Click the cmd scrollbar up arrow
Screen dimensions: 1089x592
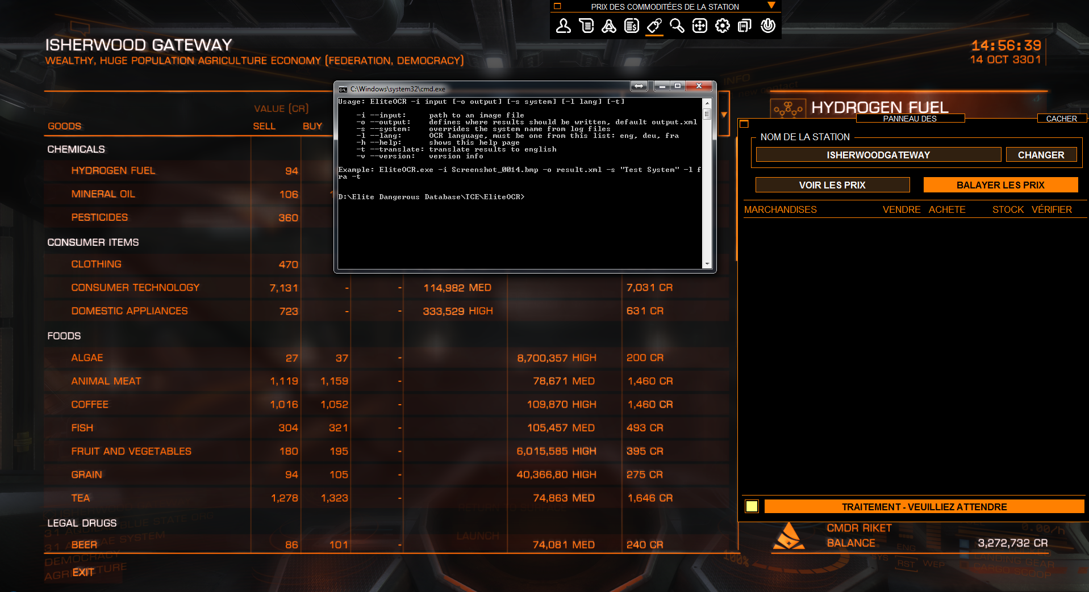[707, 103]
